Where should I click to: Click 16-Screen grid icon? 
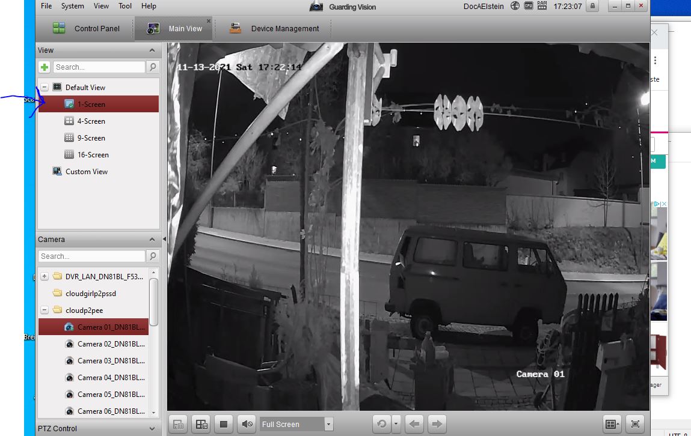69,154
